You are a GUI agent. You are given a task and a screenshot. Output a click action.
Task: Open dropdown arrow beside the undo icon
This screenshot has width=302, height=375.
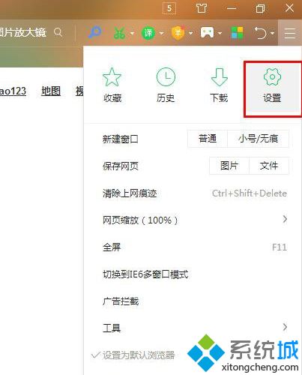273,33
